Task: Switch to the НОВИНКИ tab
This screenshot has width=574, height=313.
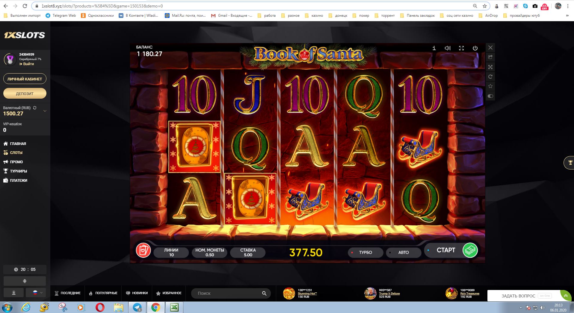Action: coord(137,293)
